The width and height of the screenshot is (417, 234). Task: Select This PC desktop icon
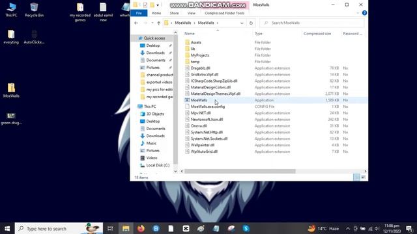click(11, 10)
